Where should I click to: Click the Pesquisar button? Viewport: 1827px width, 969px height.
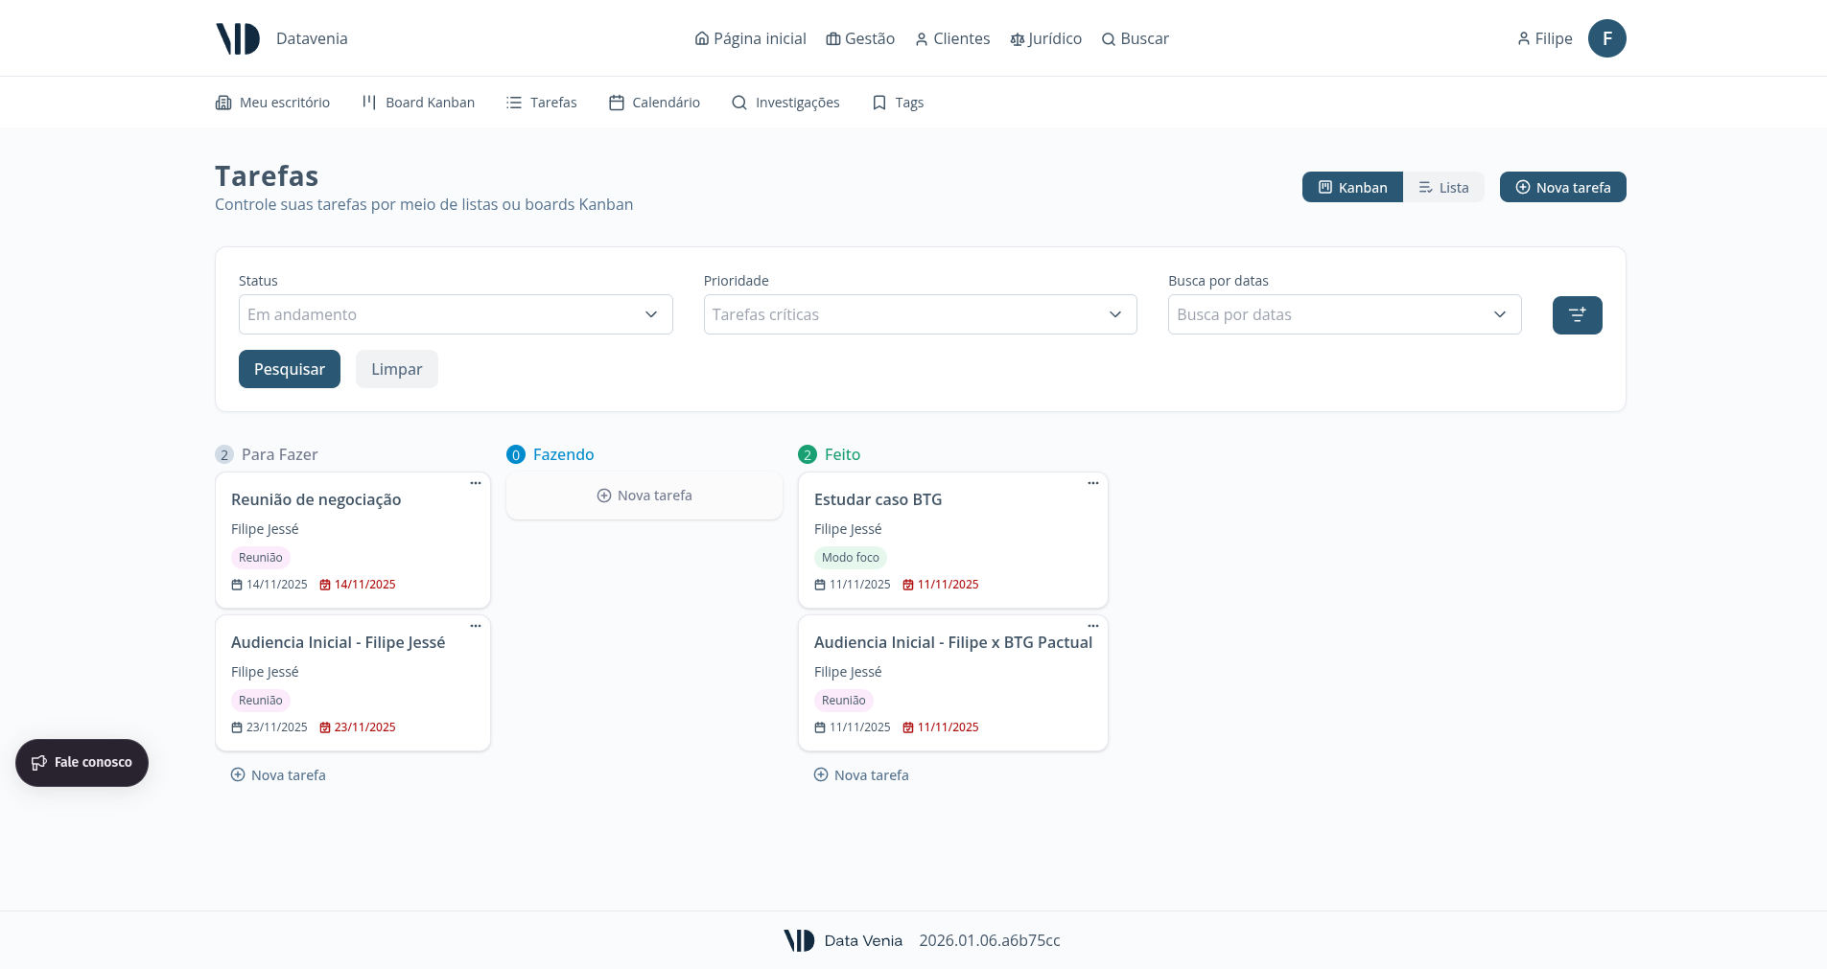[x=289, y=369]
